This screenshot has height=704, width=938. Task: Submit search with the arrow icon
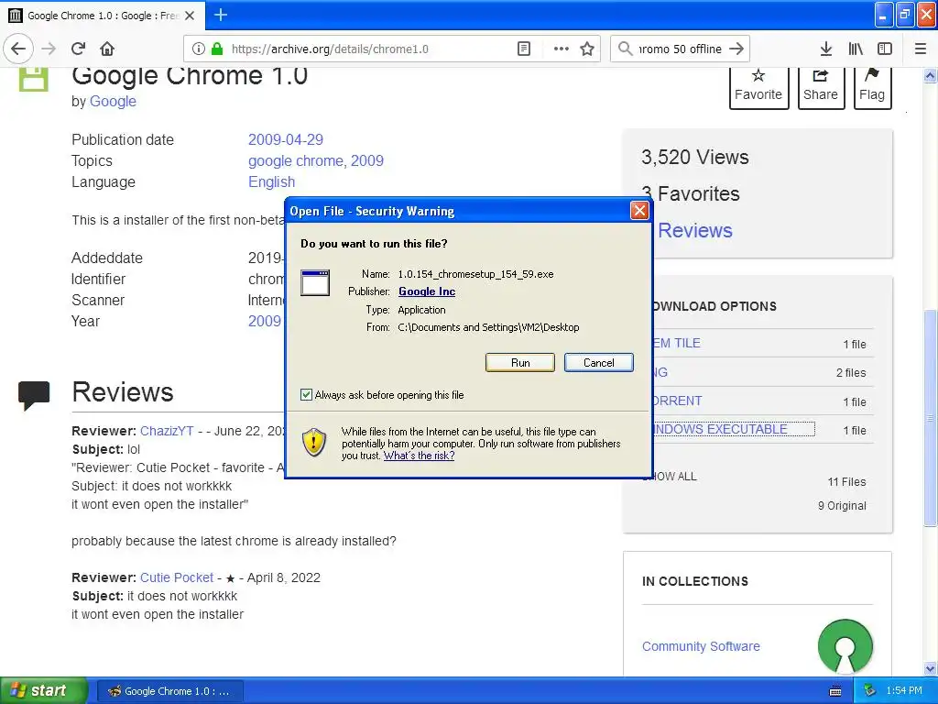(x=736, y=49)
